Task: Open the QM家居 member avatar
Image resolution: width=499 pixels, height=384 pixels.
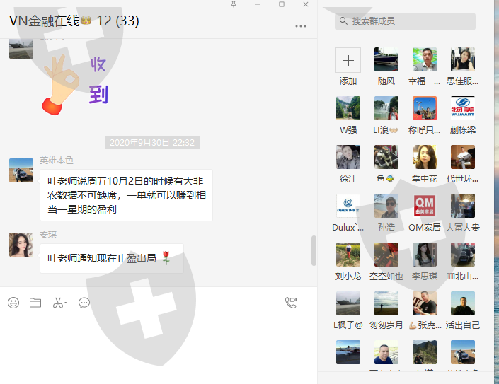Action: pyautogui.click(x=425, y=206)
